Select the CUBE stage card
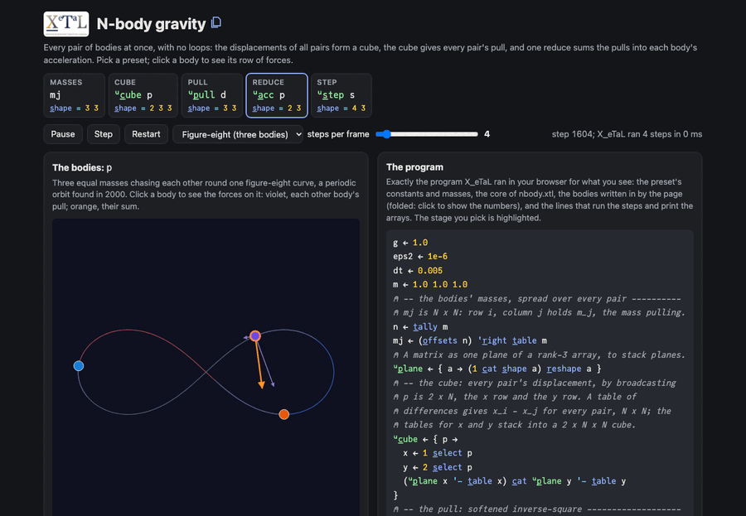 143,95
